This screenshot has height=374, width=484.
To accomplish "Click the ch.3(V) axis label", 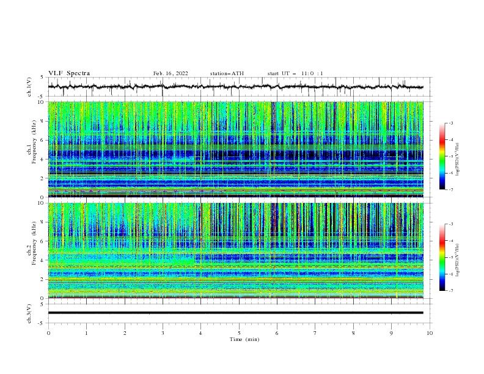I will tap(29, 313).
